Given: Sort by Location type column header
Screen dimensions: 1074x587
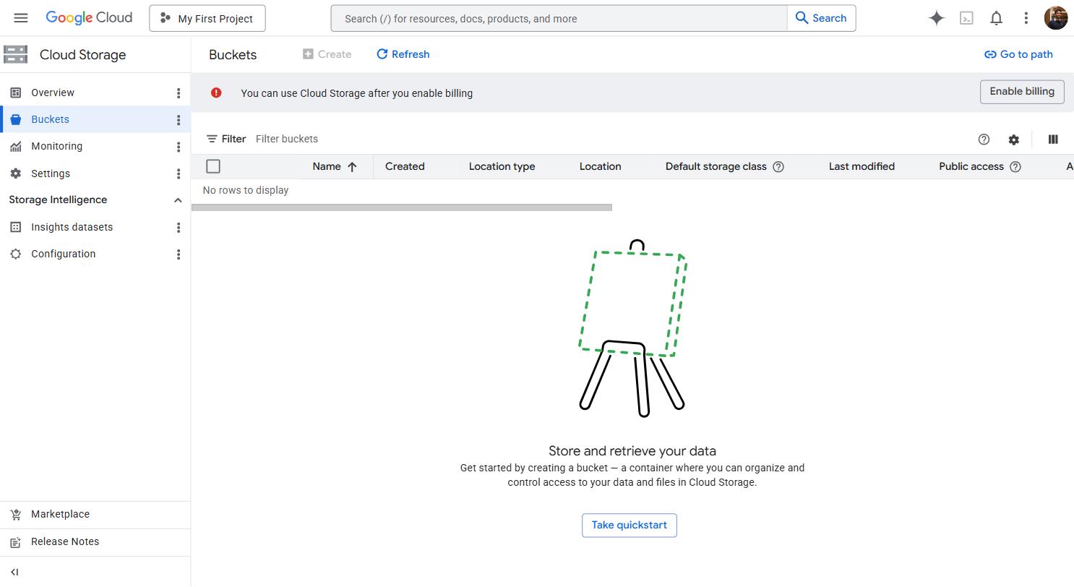Looking at the screenshot, I should 502,166.
